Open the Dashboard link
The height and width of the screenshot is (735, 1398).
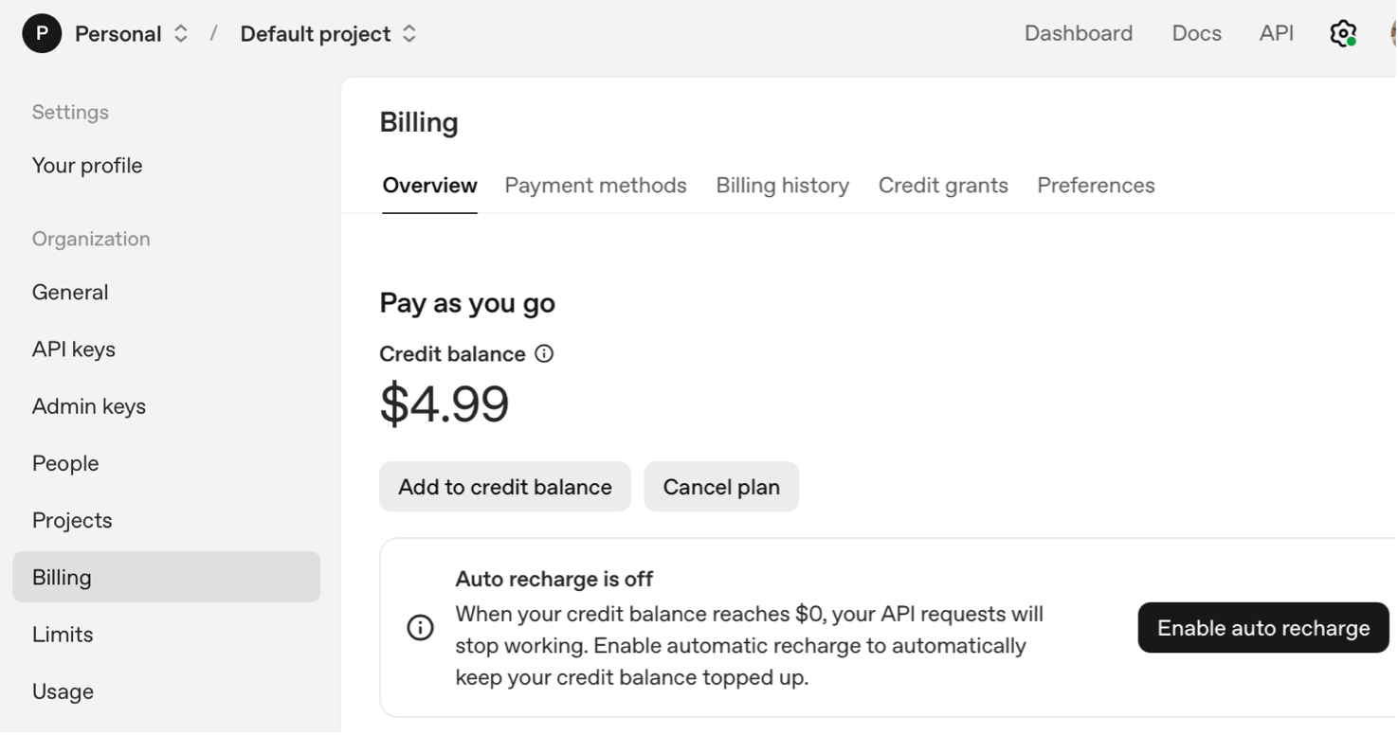point(1078,33)
